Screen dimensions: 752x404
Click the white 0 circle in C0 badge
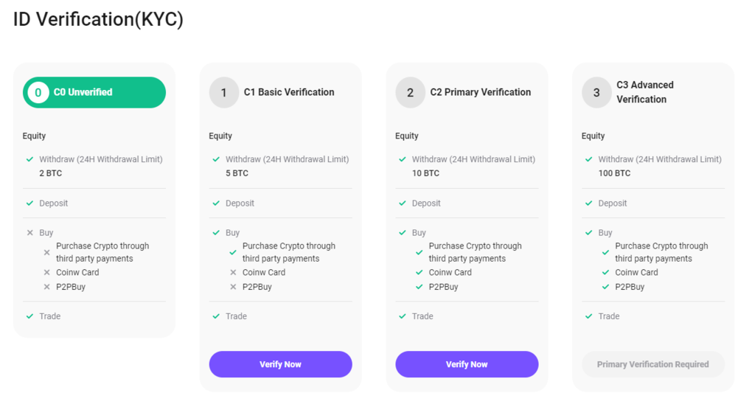[38, 93]
